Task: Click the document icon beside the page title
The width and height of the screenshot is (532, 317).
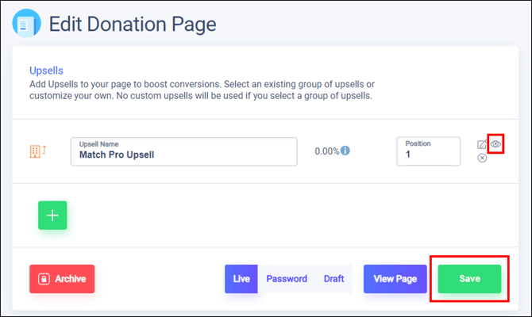Action: click(25, 24)
